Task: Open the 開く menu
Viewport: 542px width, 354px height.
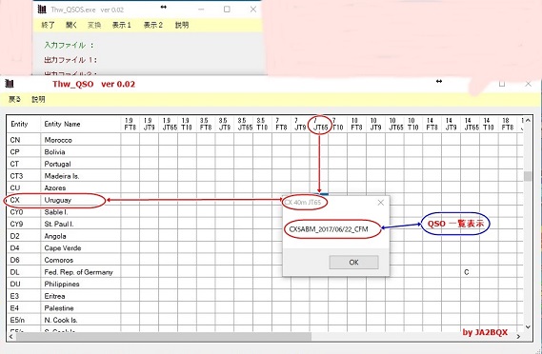Action: point(71,25)
